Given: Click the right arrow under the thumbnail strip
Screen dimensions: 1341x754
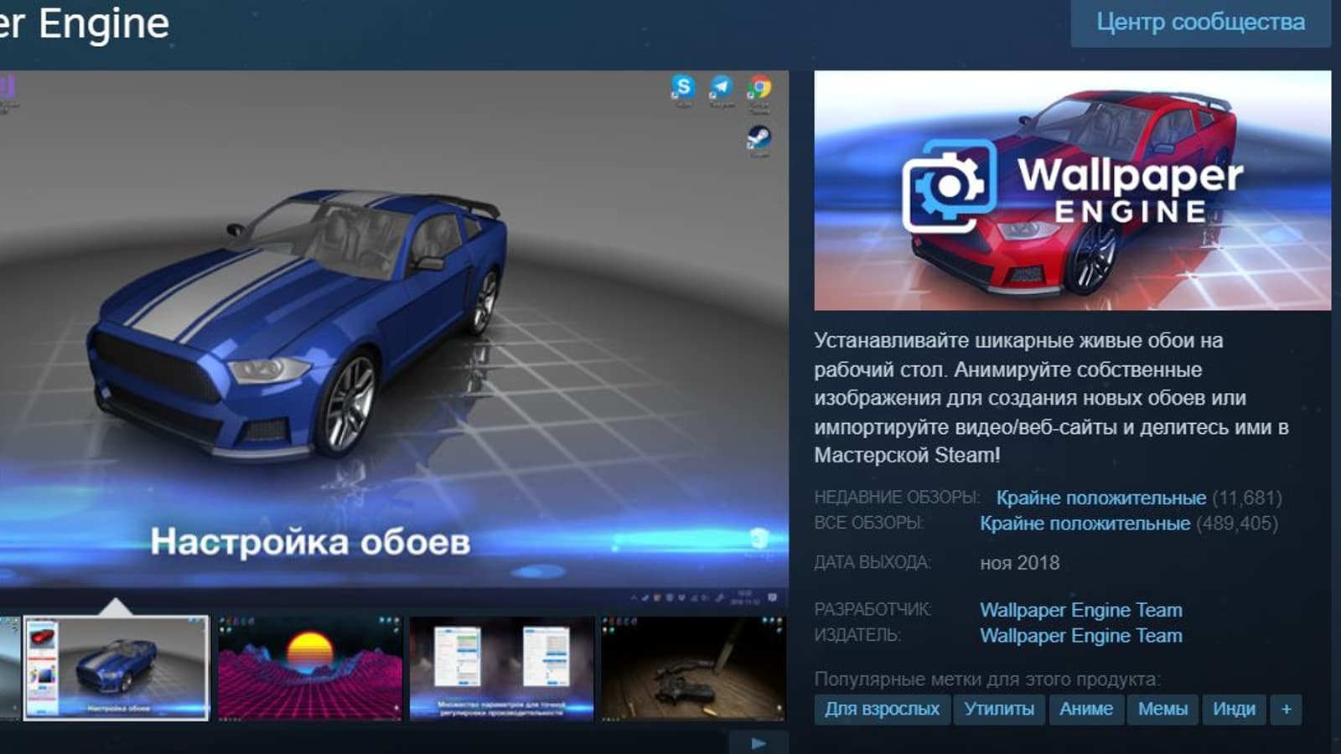Looking at the screenshot, I should [759, 743].
